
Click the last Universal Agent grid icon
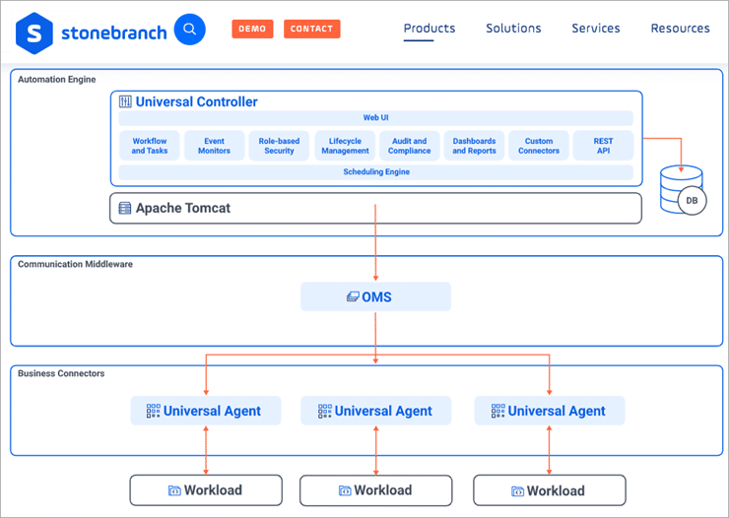coord(497,411)
